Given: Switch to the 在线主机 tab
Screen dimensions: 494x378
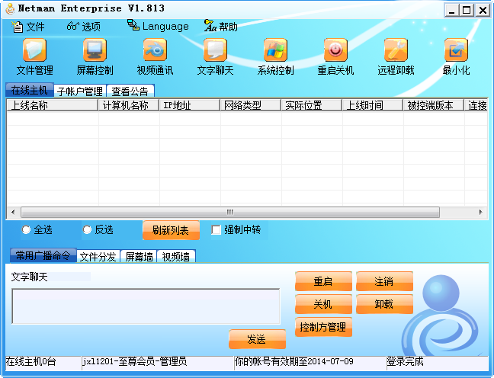Looking at the screenshot, I should click(29, 91).
